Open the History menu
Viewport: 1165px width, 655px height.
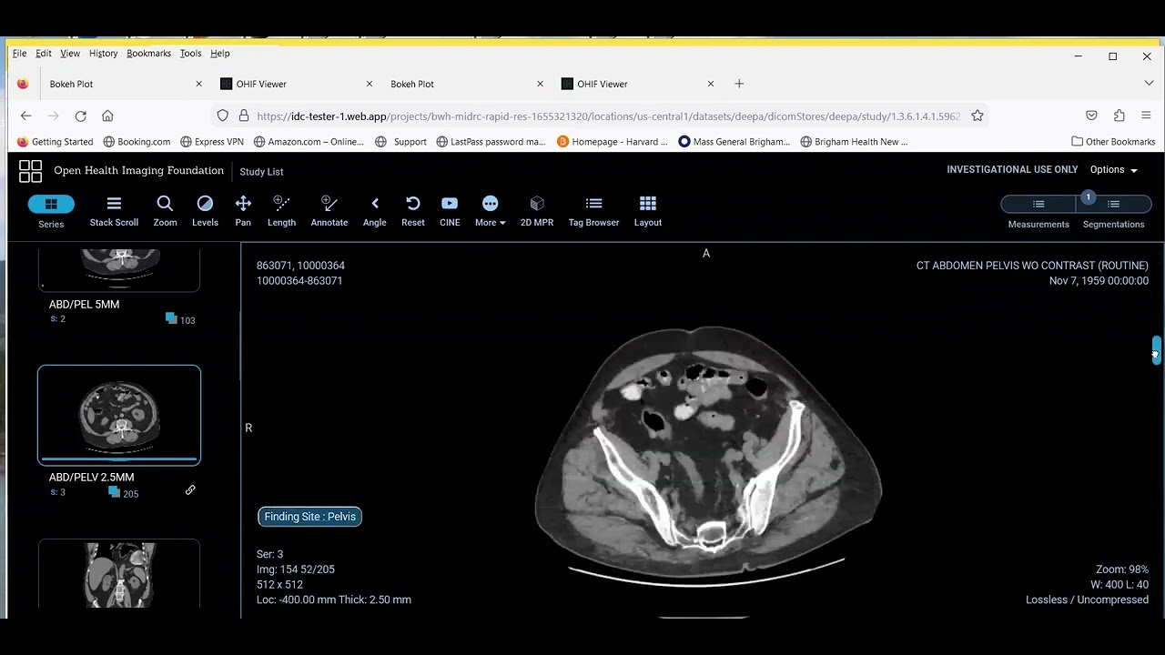pyautogui.click(x=103, y=54)
